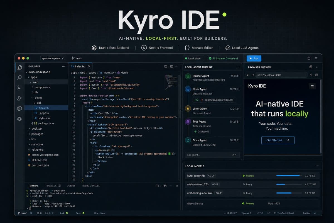Viewport: 334px width, 223px height.
Task: Open the hamburger menu in top toolbar
Action: coord(316,59)
